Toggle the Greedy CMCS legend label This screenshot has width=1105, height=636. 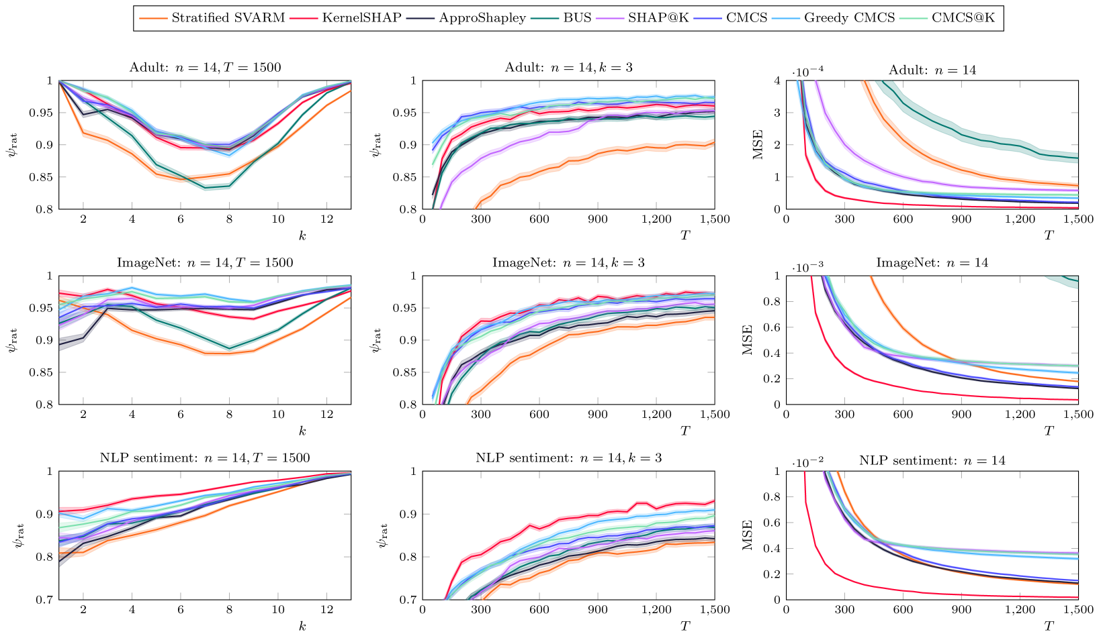click(849, 18)
